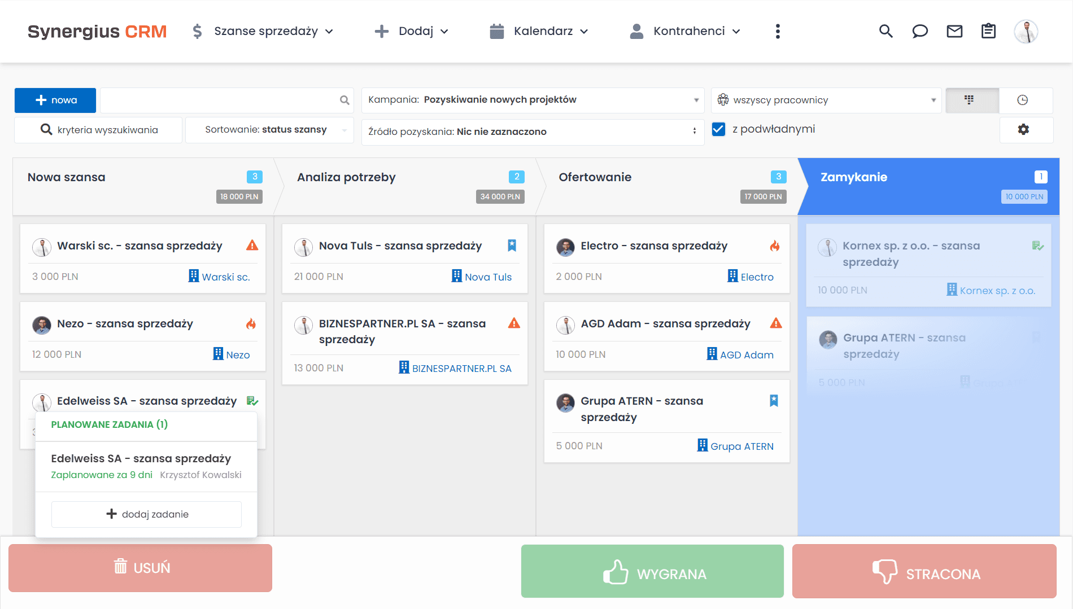1073x609 pixels.
Task: Open global search using the magnifier icon
Action: pos(886,32)
